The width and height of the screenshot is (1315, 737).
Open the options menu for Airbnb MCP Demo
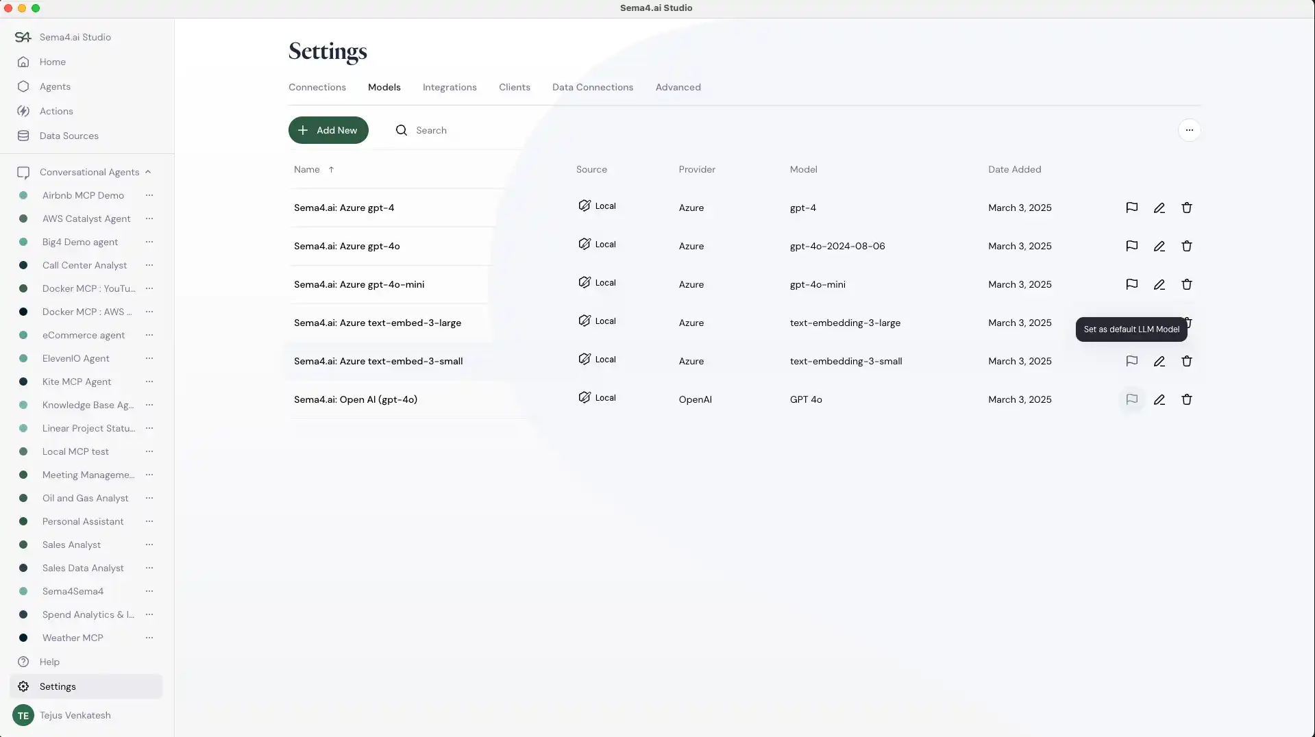150,195
